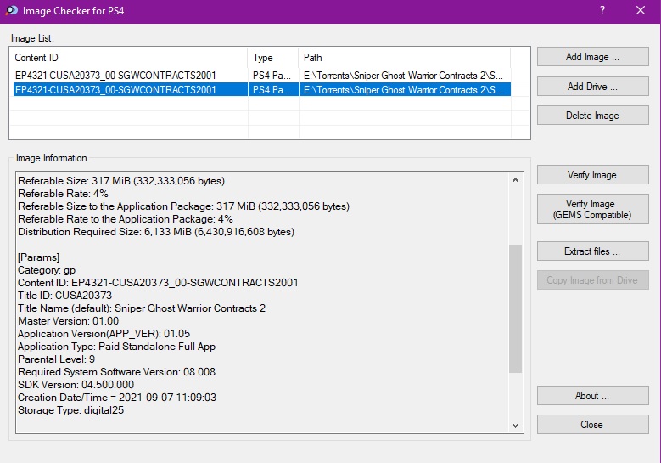Select the first unselected image list row
This screenshot has width=661, height=463.
[x=262, y=75]
